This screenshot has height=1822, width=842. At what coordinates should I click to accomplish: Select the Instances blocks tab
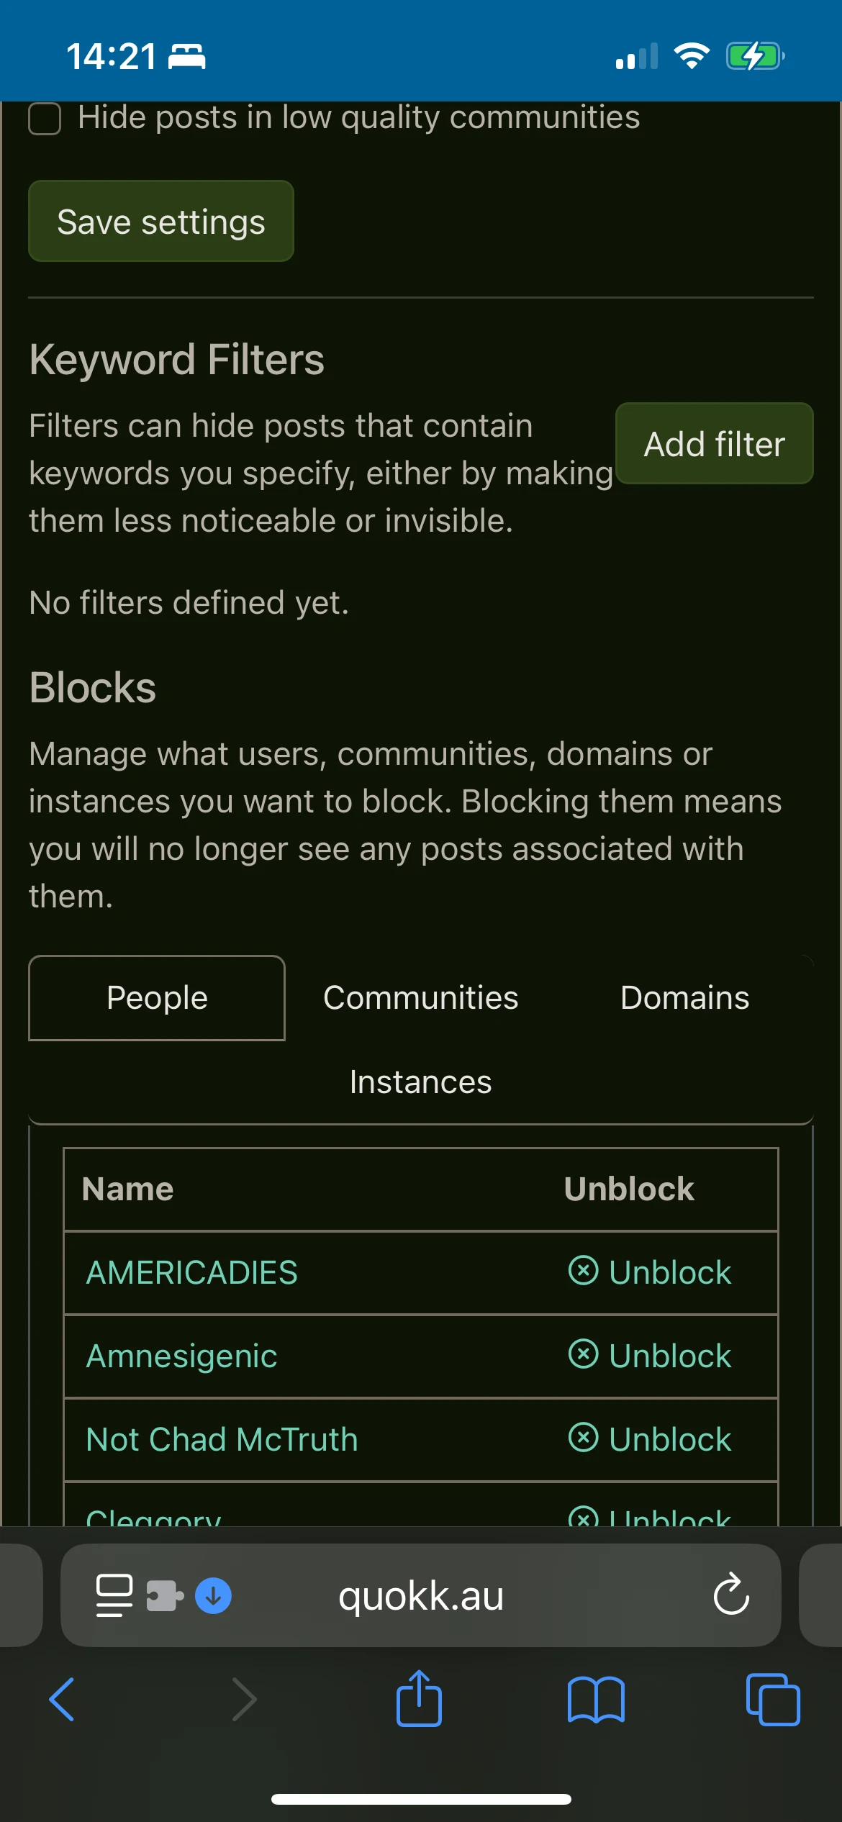pyautogui.click(x=420, y=1082)
